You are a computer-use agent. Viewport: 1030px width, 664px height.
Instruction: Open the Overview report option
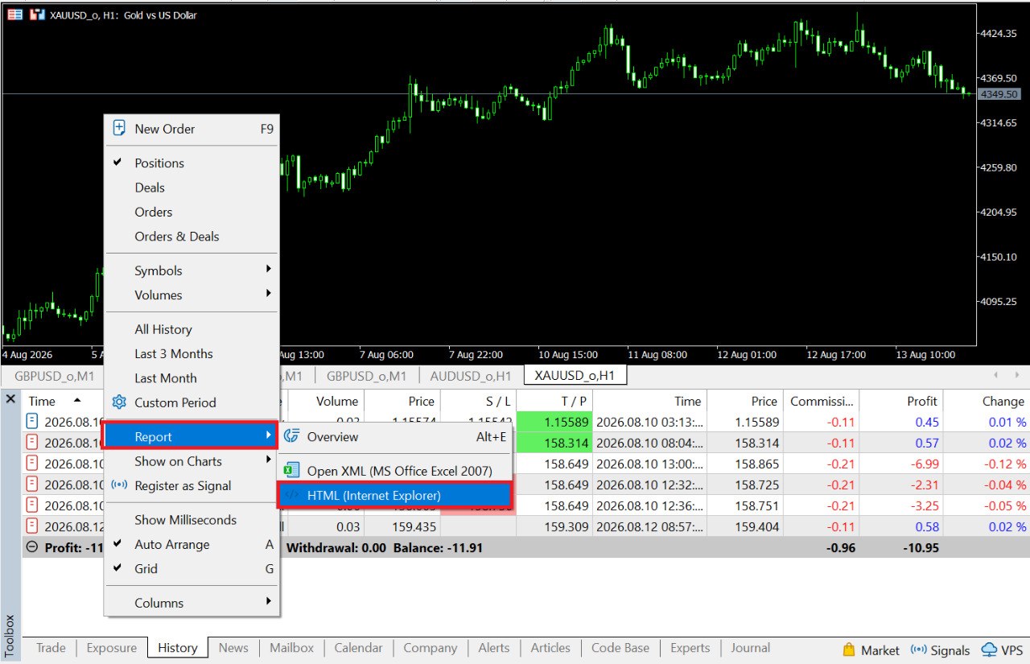pos(395,436)
